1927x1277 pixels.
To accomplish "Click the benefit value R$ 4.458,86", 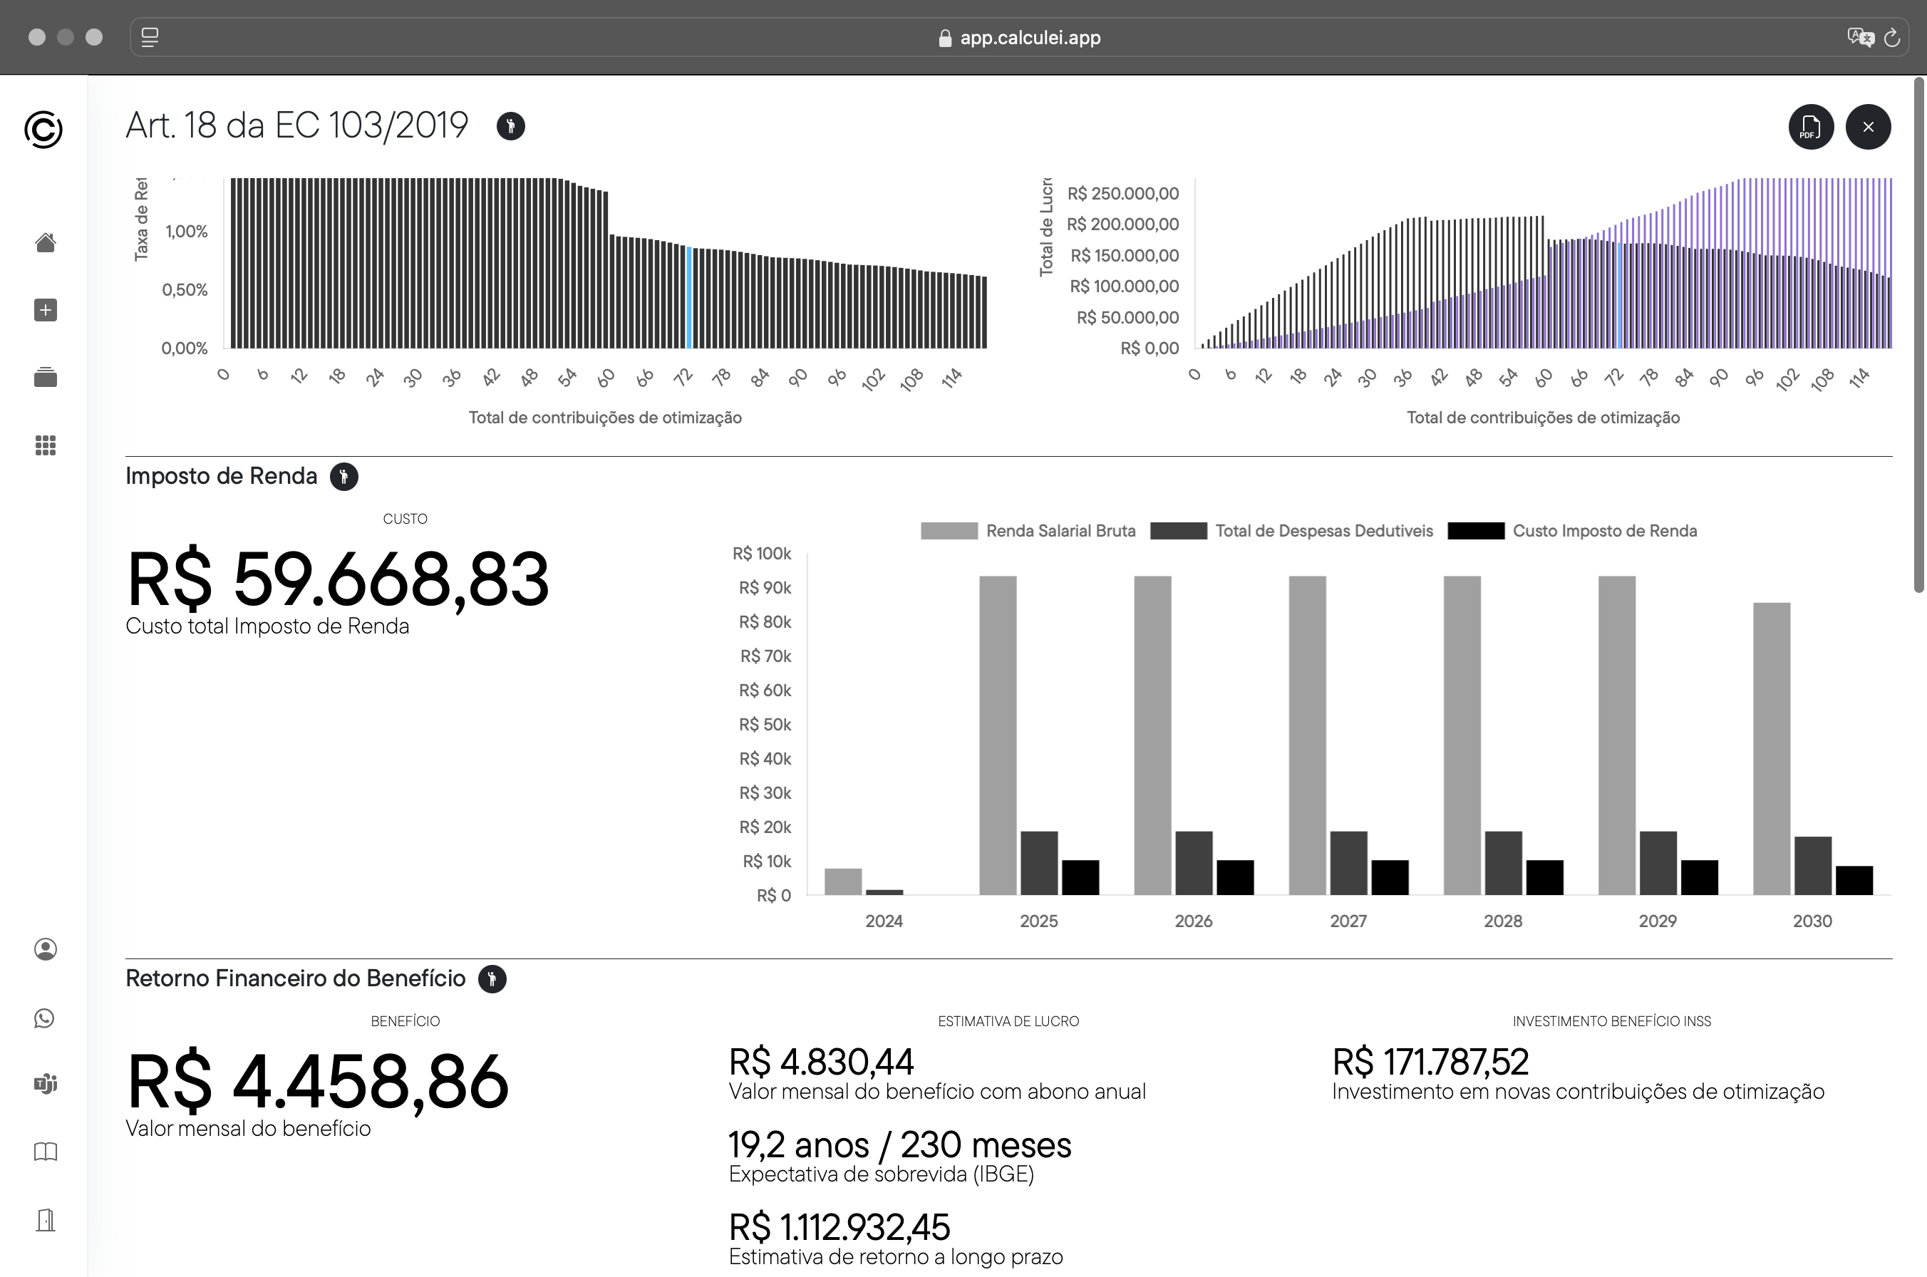I will point(318,1081).
